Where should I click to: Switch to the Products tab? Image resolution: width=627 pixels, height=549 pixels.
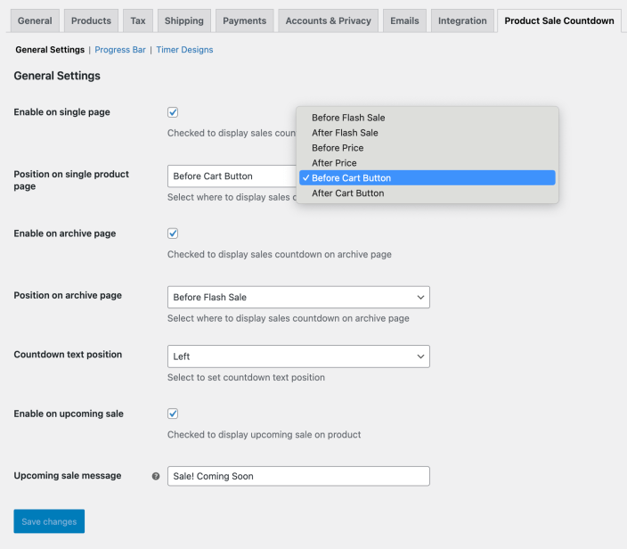point(91,20)
